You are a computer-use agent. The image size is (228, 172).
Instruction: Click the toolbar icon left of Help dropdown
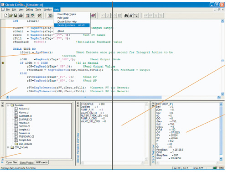(50, 16)
